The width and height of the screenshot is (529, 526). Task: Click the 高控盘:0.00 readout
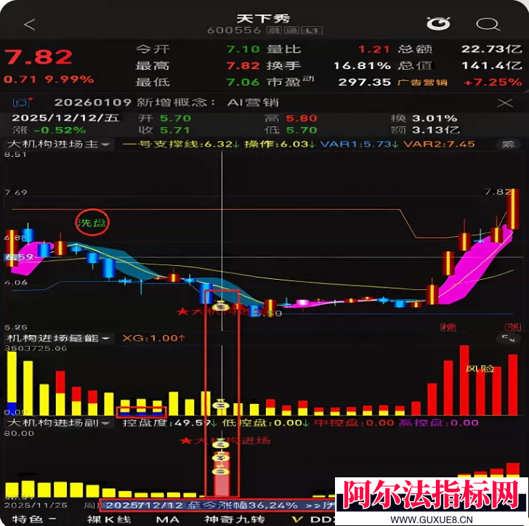coord(439,423)
